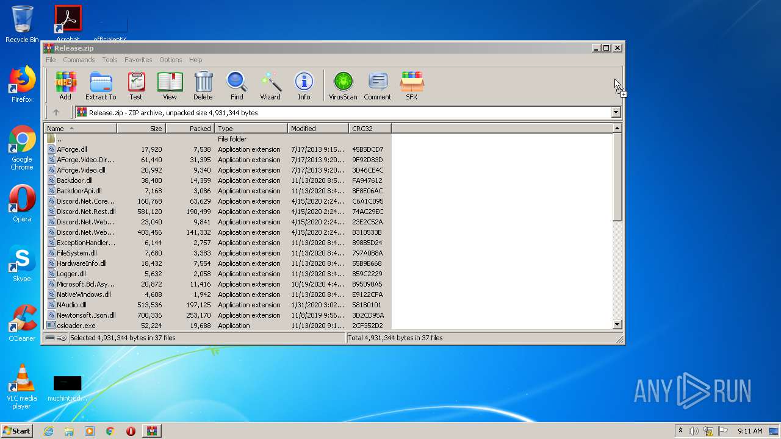
Task: Click Internet Explorer taskbar icon
Action: 48,431
